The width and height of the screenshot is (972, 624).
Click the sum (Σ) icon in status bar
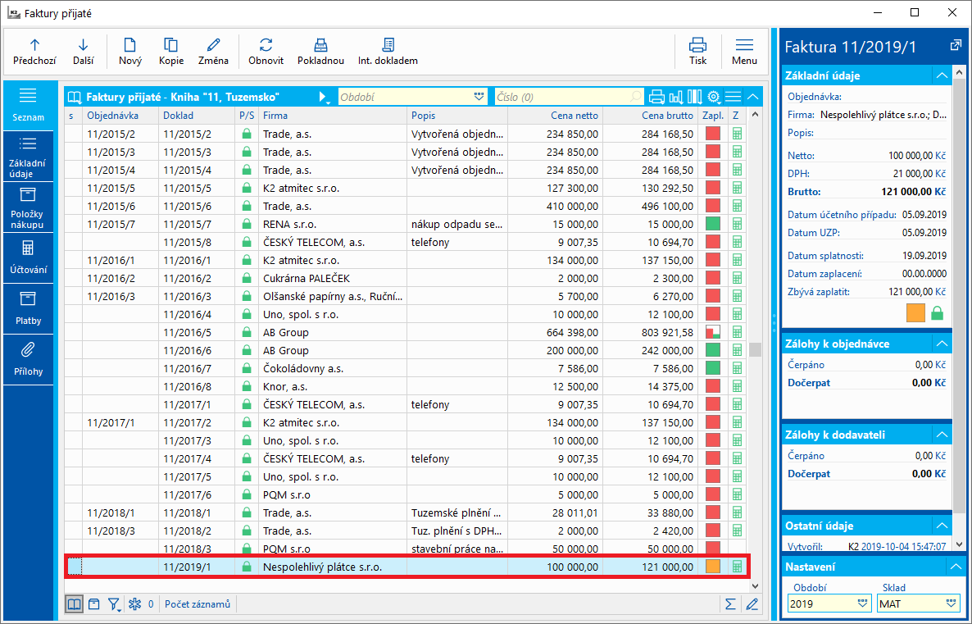[x=730, y=604]
